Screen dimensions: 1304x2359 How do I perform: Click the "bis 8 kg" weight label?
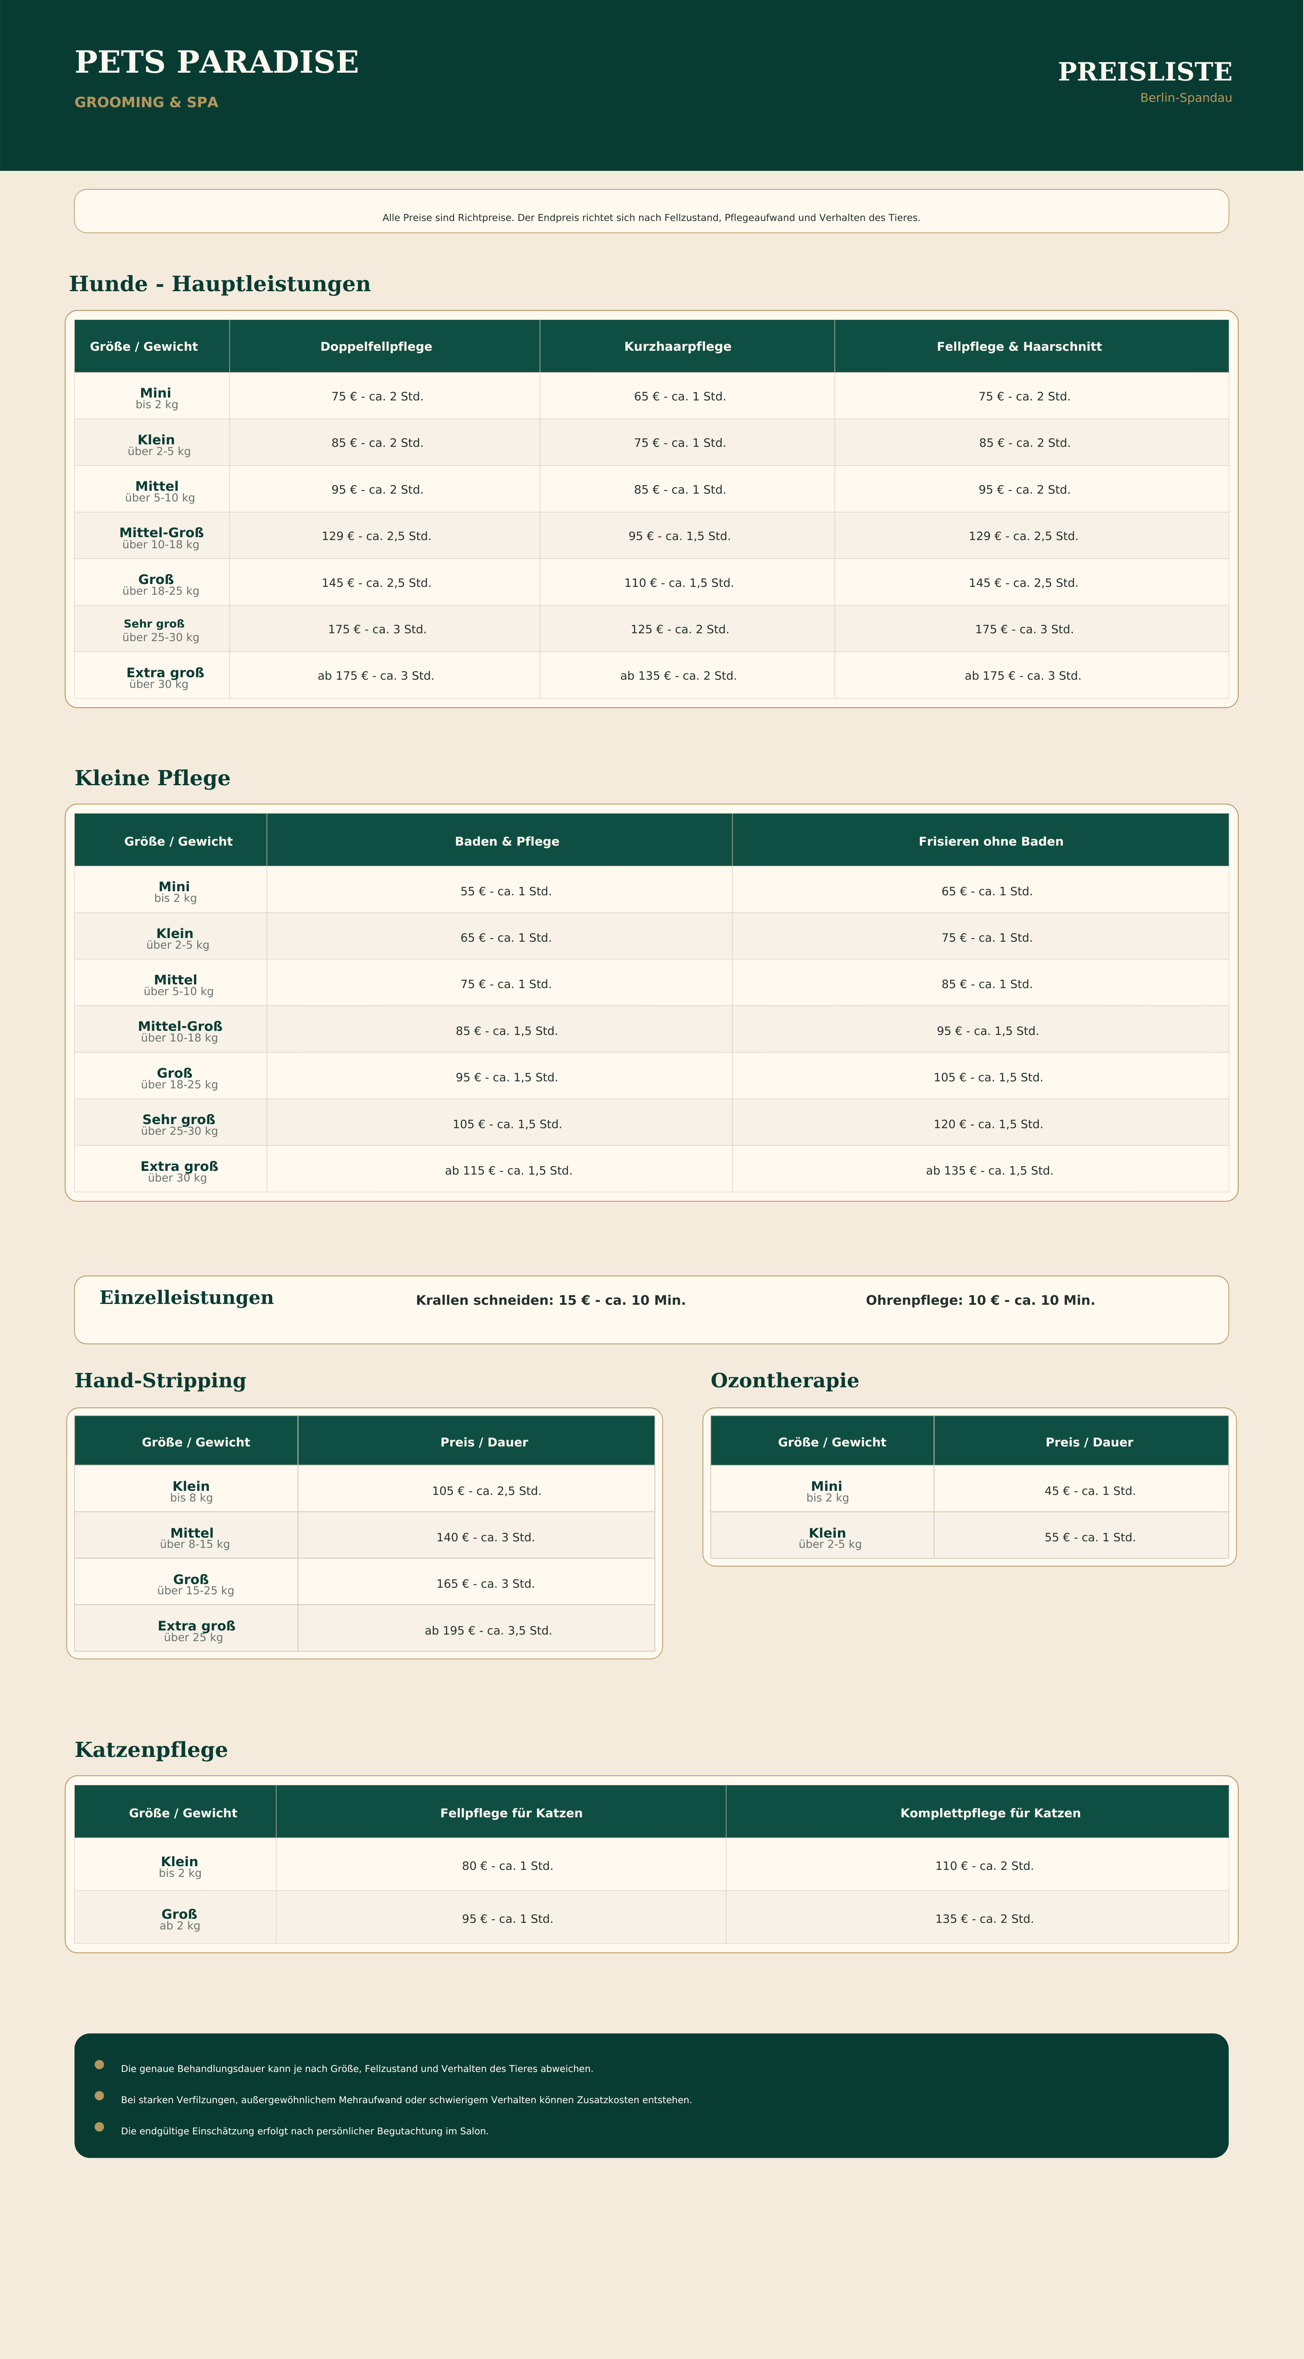[x=191, y=1498]
